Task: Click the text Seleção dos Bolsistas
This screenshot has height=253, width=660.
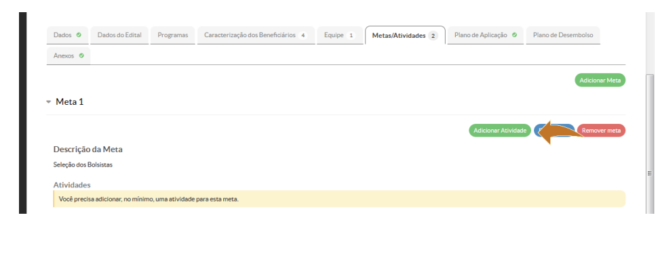Action: 83,165
